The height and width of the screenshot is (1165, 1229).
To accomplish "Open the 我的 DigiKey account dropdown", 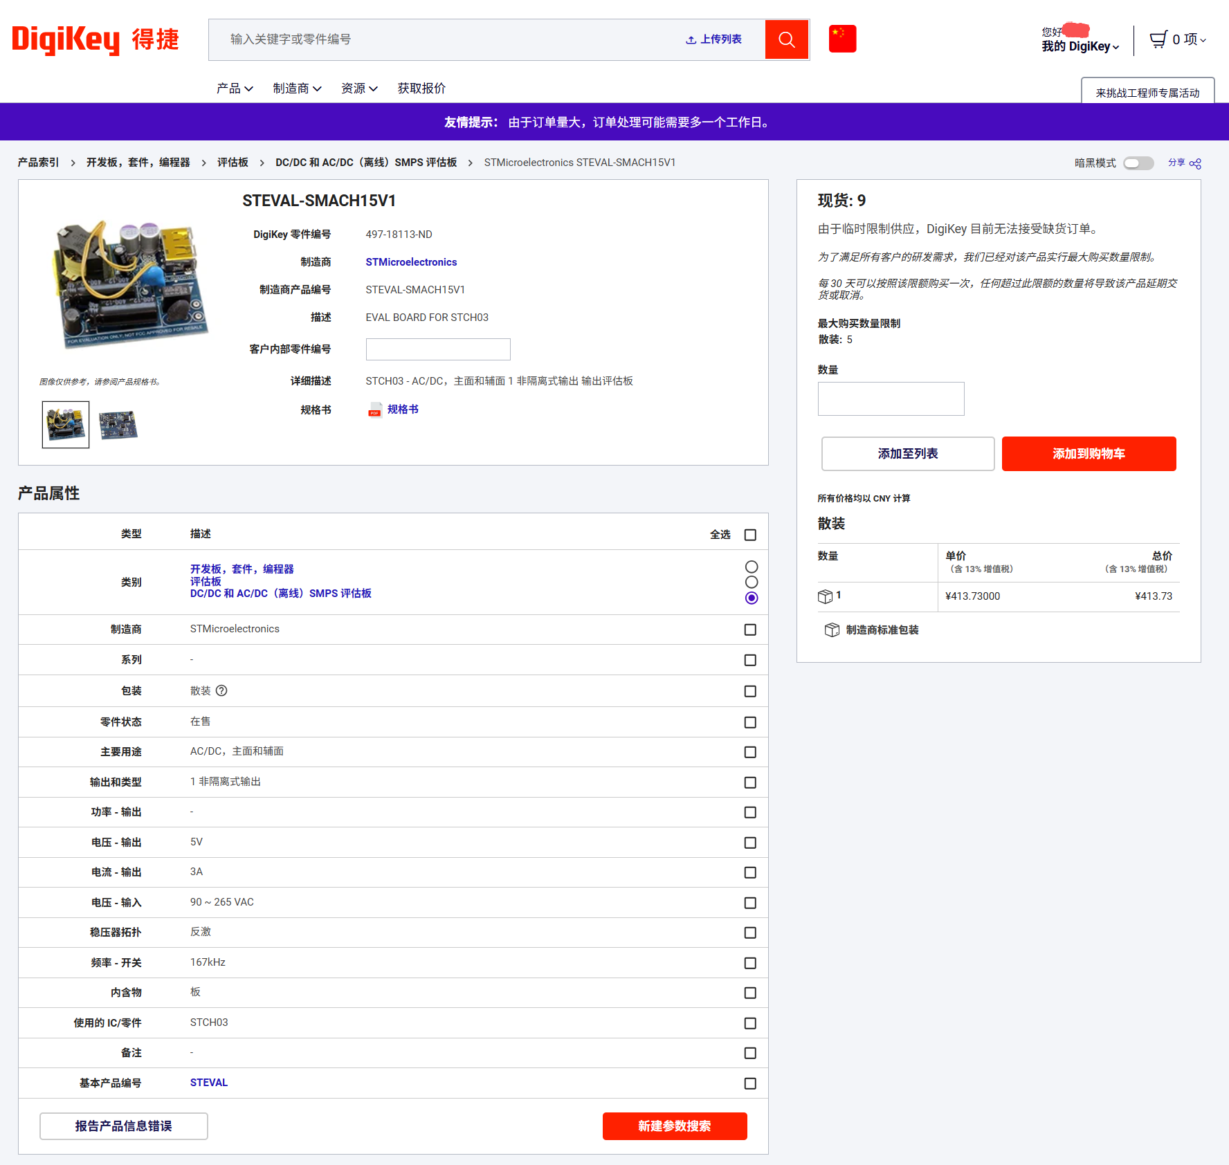I will tap(1080, 46).
